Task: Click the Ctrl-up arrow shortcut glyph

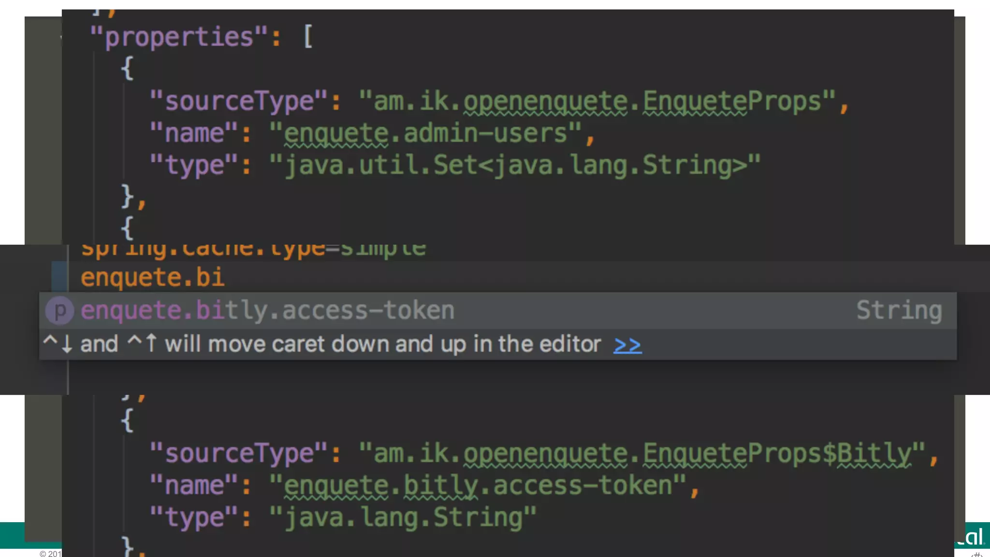Action: click(x=142, y=343)
